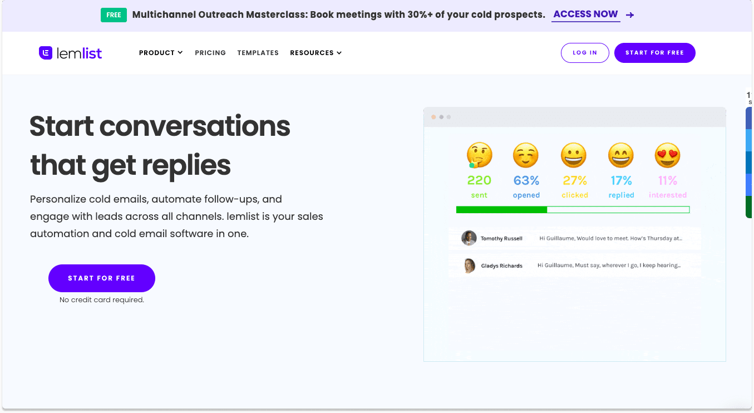Viewport: 754px width, 413px height.
Task: Click START FOR FREE in the header
Action: (x=654, y=53)
